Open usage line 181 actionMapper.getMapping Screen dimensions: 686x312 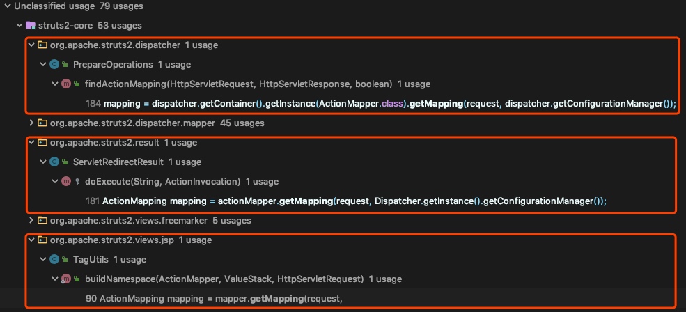(343, 201)
